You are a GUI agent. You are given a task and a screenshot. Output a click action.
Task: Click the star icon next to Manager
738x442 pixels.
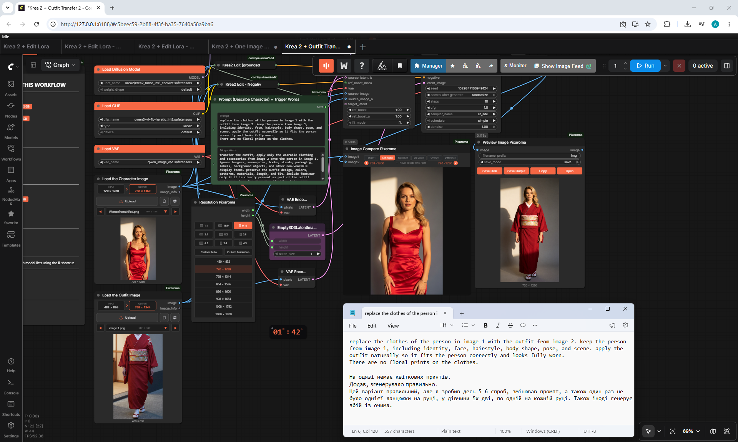pos(452,66)
